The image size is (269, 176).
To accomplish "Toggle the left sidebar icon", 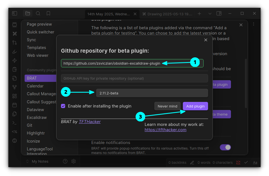I will (x=15, y=13).
